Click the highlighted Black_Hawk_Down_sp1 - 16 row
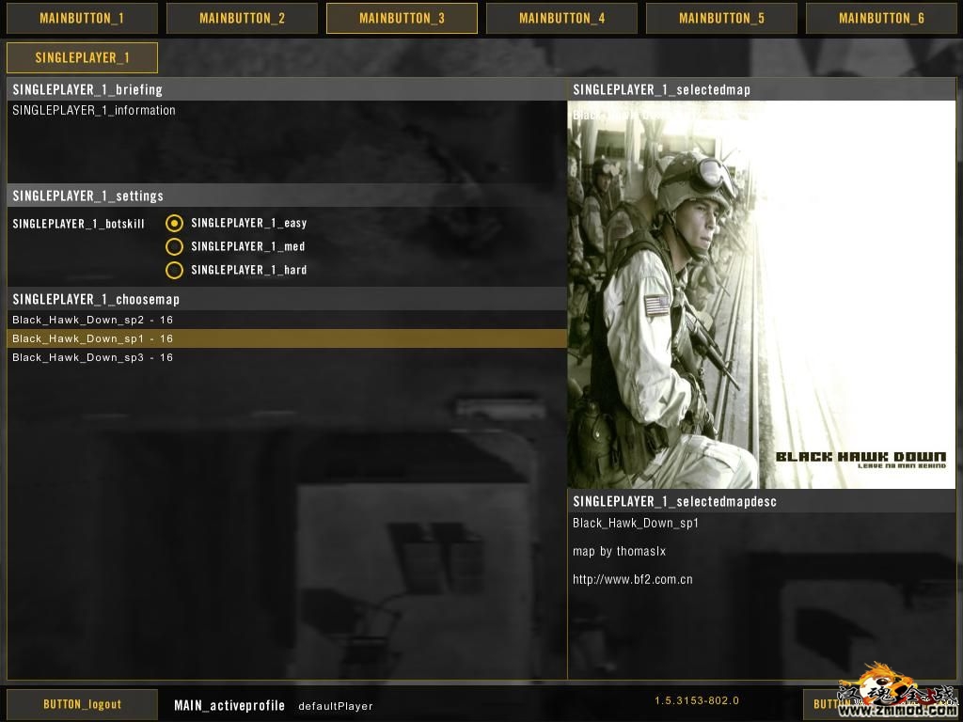 287,338
